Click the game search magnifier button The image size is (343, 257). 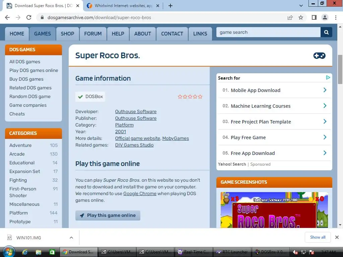(x=326, y=32)
